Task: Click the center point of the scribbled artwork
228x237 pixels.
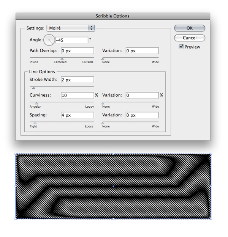Action: (x=113, y=186)
